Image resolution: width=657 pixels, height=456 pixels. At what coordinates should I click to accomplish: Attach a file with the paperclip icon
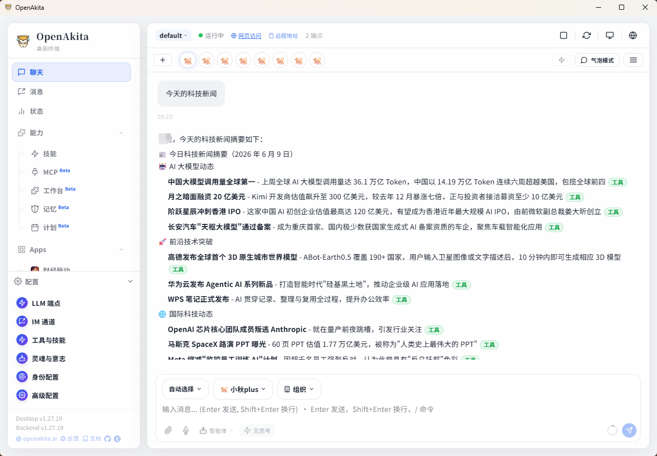coord(168,430)
